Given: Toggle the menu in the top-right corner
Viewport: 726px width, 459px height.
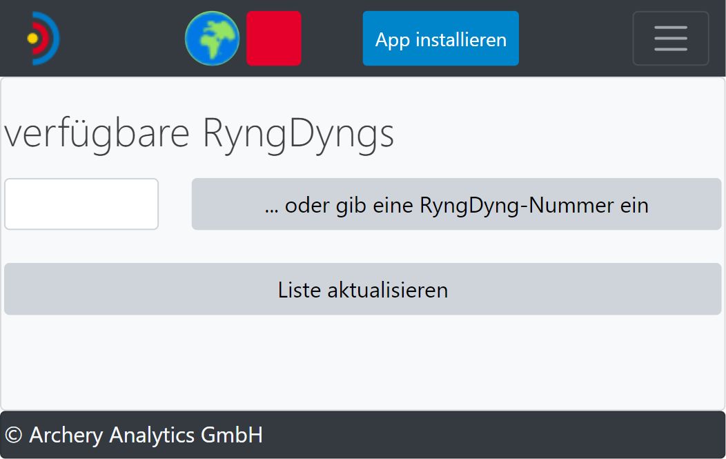Looking at the screenshot, I should (x=670, y=39).
